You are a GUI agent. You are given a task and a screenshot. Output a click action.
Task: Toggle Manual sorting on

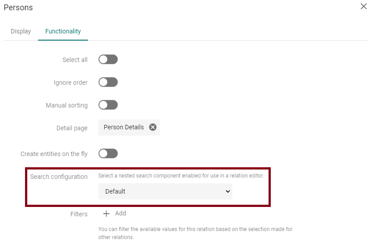(x=108, y=105)
